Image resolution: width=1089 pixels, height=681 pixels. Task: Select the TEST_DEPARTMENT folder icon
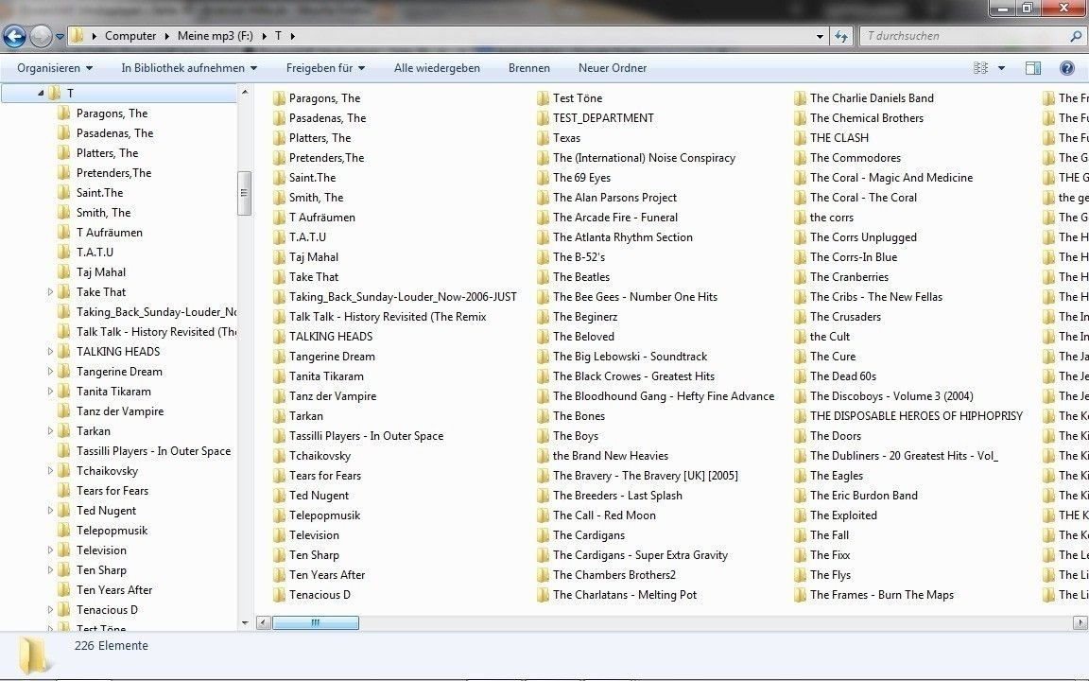[x=544, y=118]
